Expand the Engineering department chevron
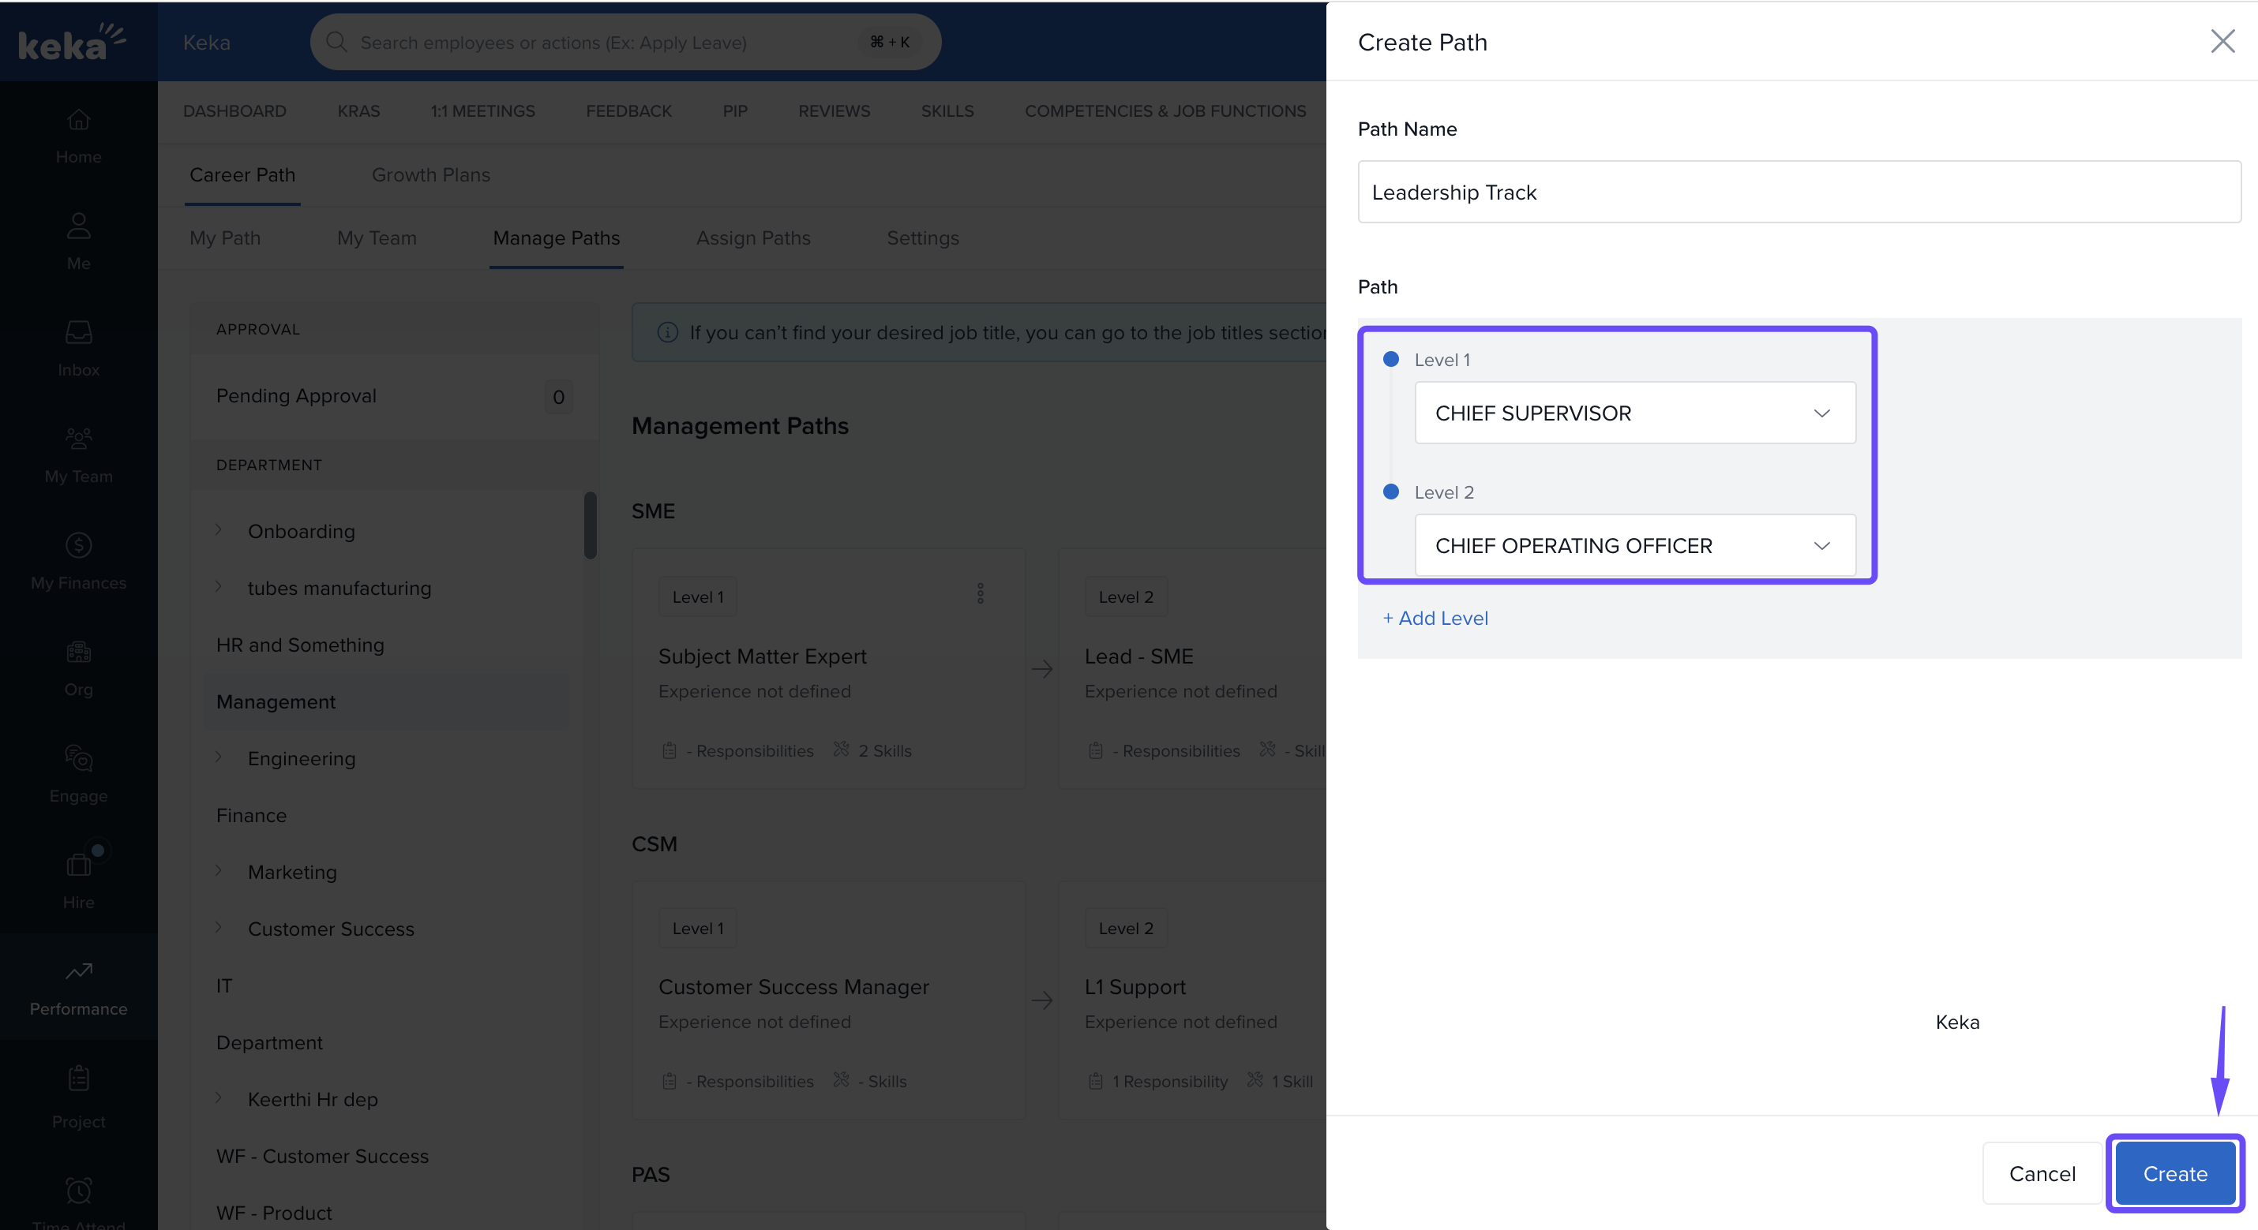 pos(219,757)
